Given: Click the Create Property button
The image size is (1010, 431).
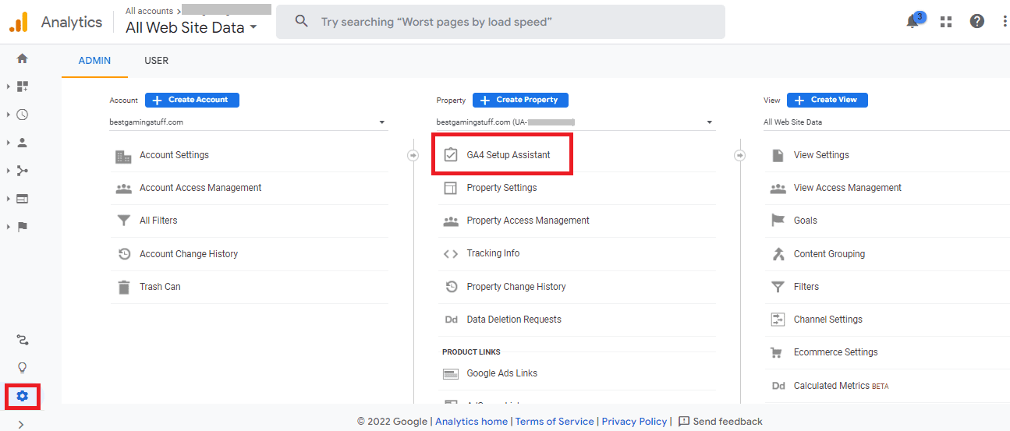Looking at the screenshot, I should pyautogui.click(x=520, y=100).
